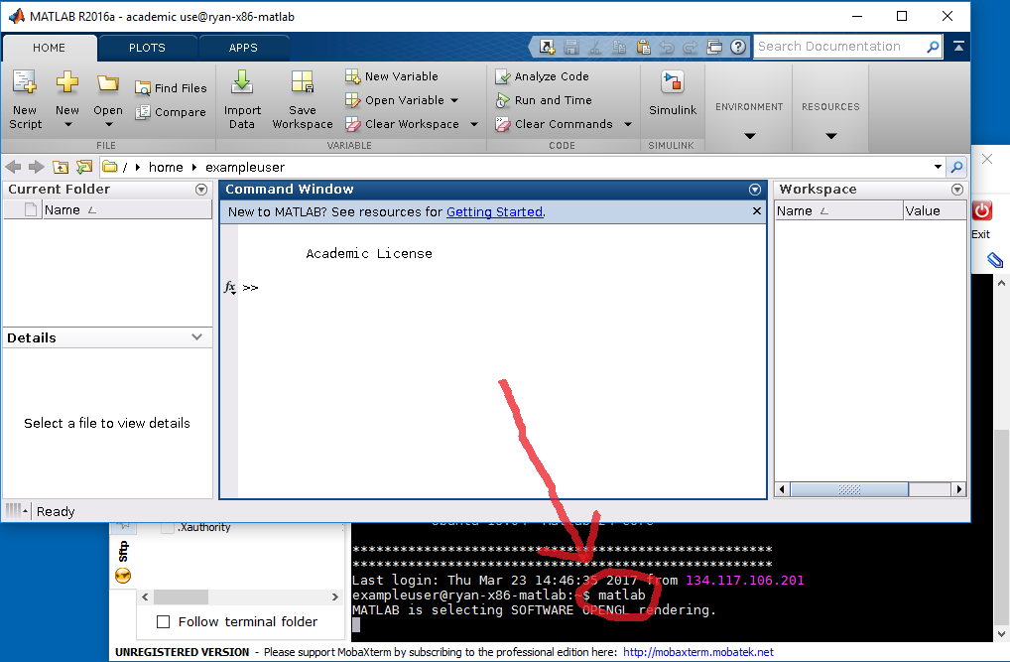Dismiss the New to MATLAB banner

coord(757,210)
